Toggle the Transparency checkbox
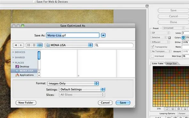The width and height of the screenshot is (189, 118). (153, 47)
